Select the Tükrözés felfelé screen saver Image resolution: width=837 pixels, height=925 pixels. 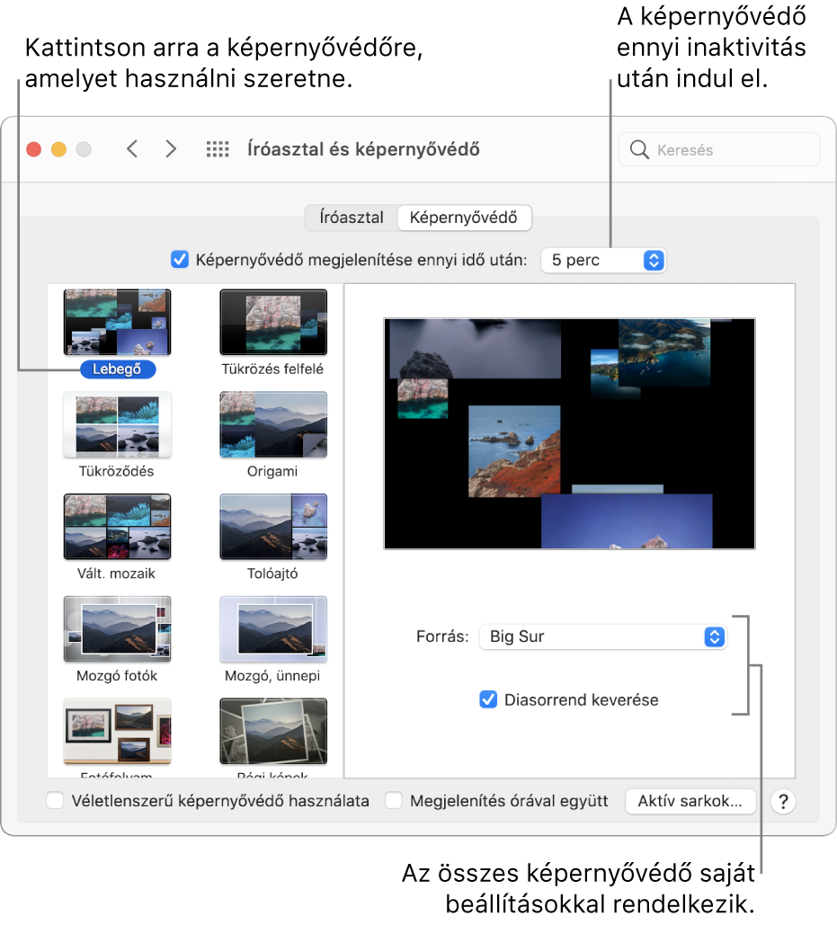[x=273, y=322]
